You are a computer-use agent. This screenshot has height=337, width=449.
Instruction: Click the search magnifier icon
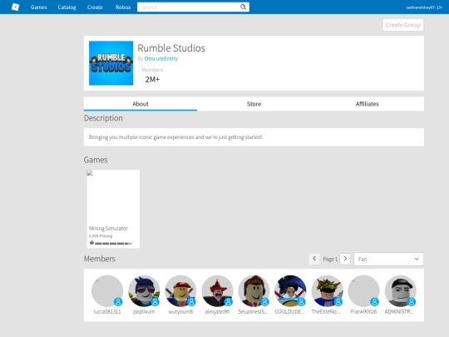pyautogui.click(x=243, y=7)
